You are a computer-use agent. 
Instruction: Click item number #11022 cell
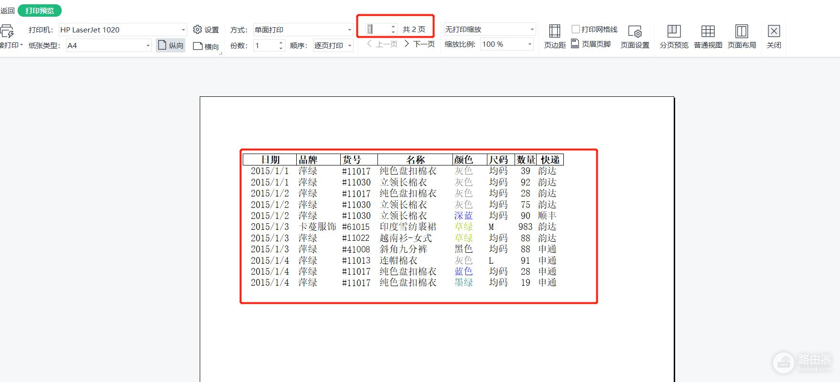coord(356,238)
